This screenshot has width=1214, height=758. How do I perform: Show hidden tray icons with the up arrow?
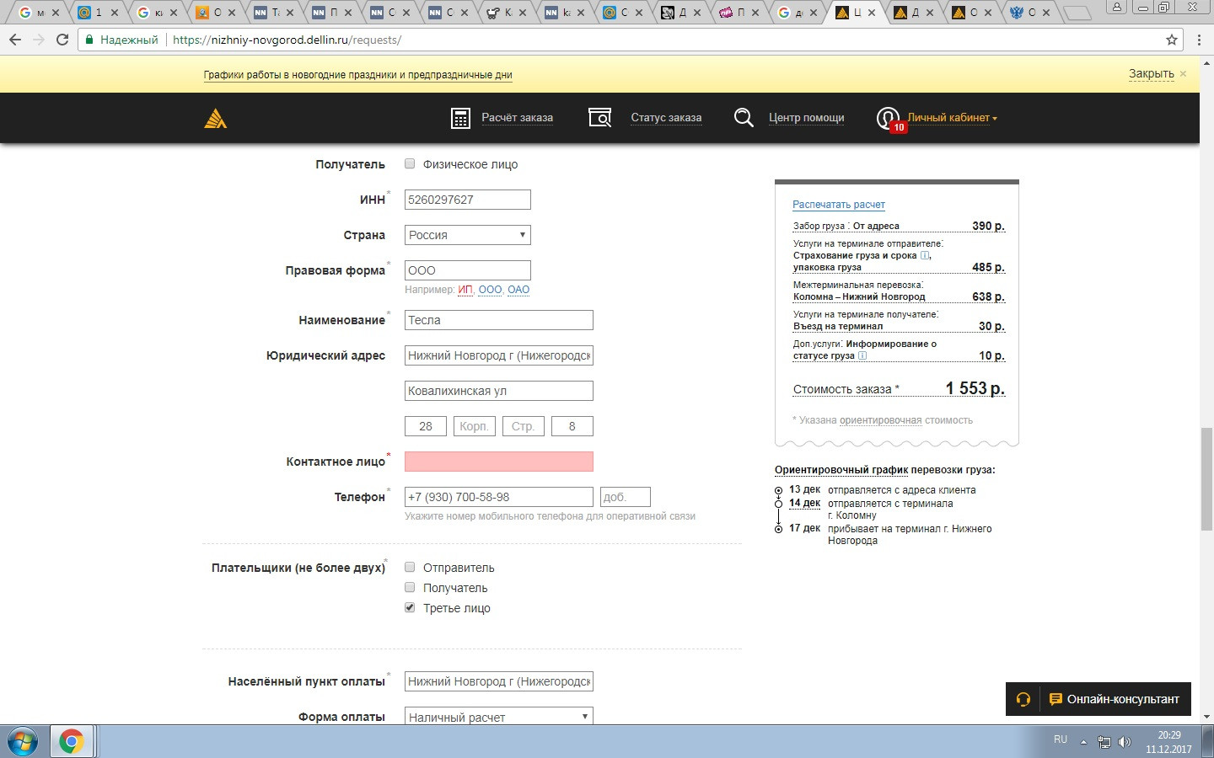click(1086, 741)
